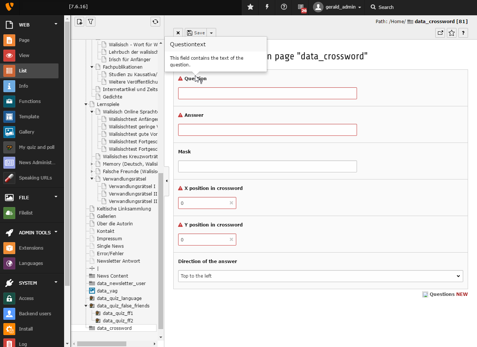The image size is (477, 347).
Task: Select the Template module in sidebar
Action: [29, 116]
